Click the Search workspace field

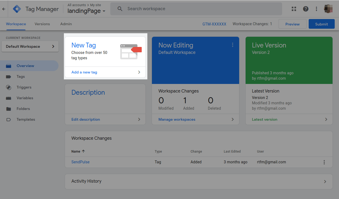(196, 9)
